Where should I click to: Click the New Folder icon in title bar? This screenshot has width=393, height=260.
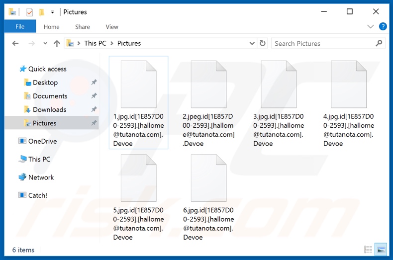tap(42, 12)
